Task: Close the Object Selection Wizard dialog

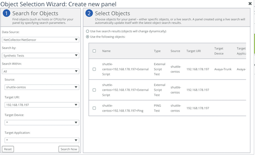Action: pyautogui.click(x=250, y=3)
